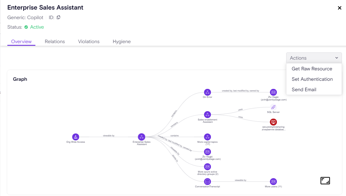Select Set Authentication menu option
Screen dimensions: 346x196
[312, 79]
